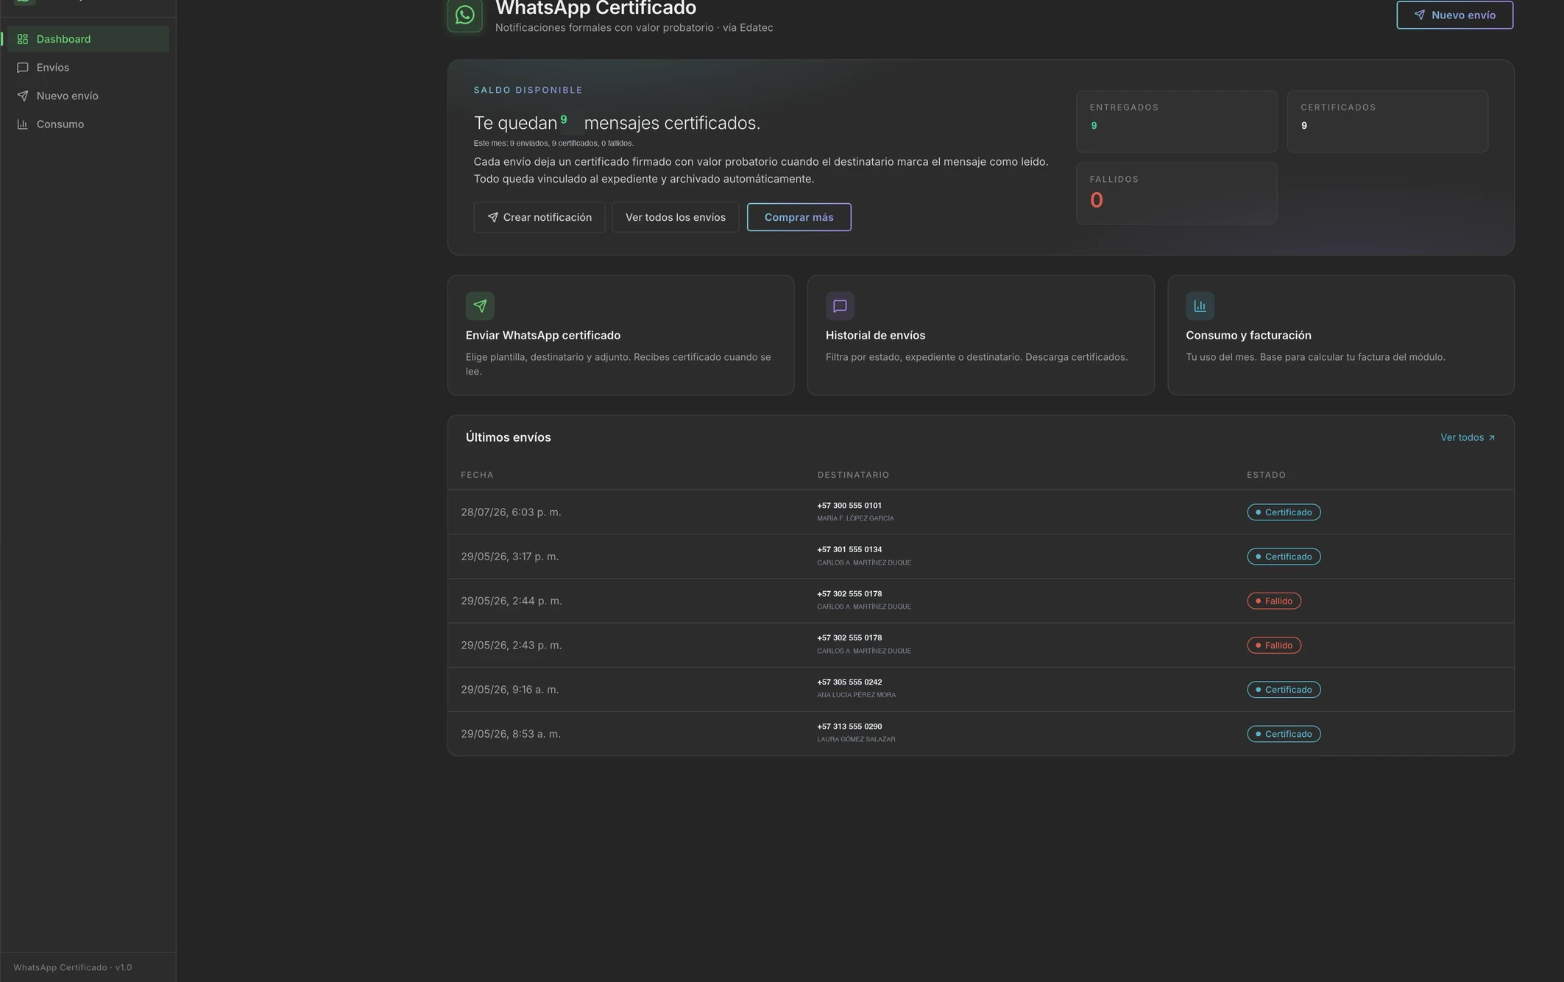Viewport: 1564px width, 982px height.
Task: Click the DESTINATARIO column header
Action: [853, 476]
